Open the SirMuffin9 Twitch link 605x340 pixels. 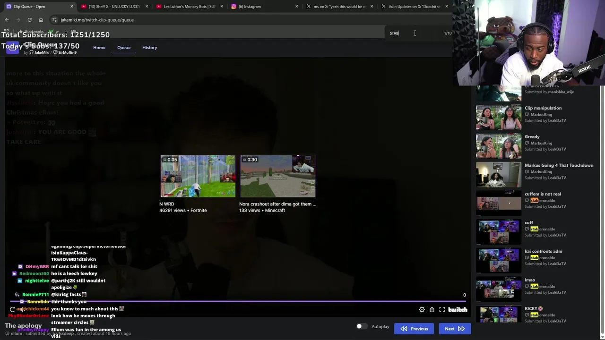(x=65, y=52)
